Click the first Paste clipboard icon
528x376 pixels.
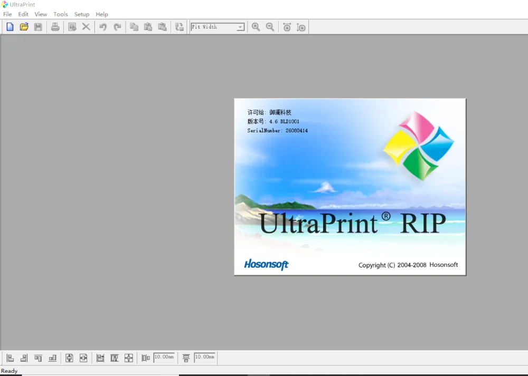[x=148, y=27]
